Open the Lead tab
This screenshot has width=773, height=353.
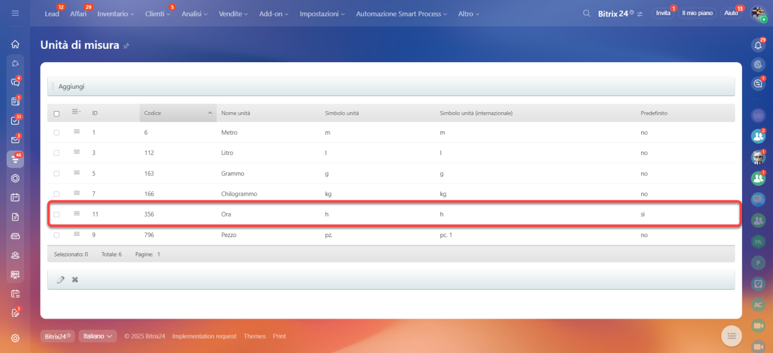pos(52,13)
